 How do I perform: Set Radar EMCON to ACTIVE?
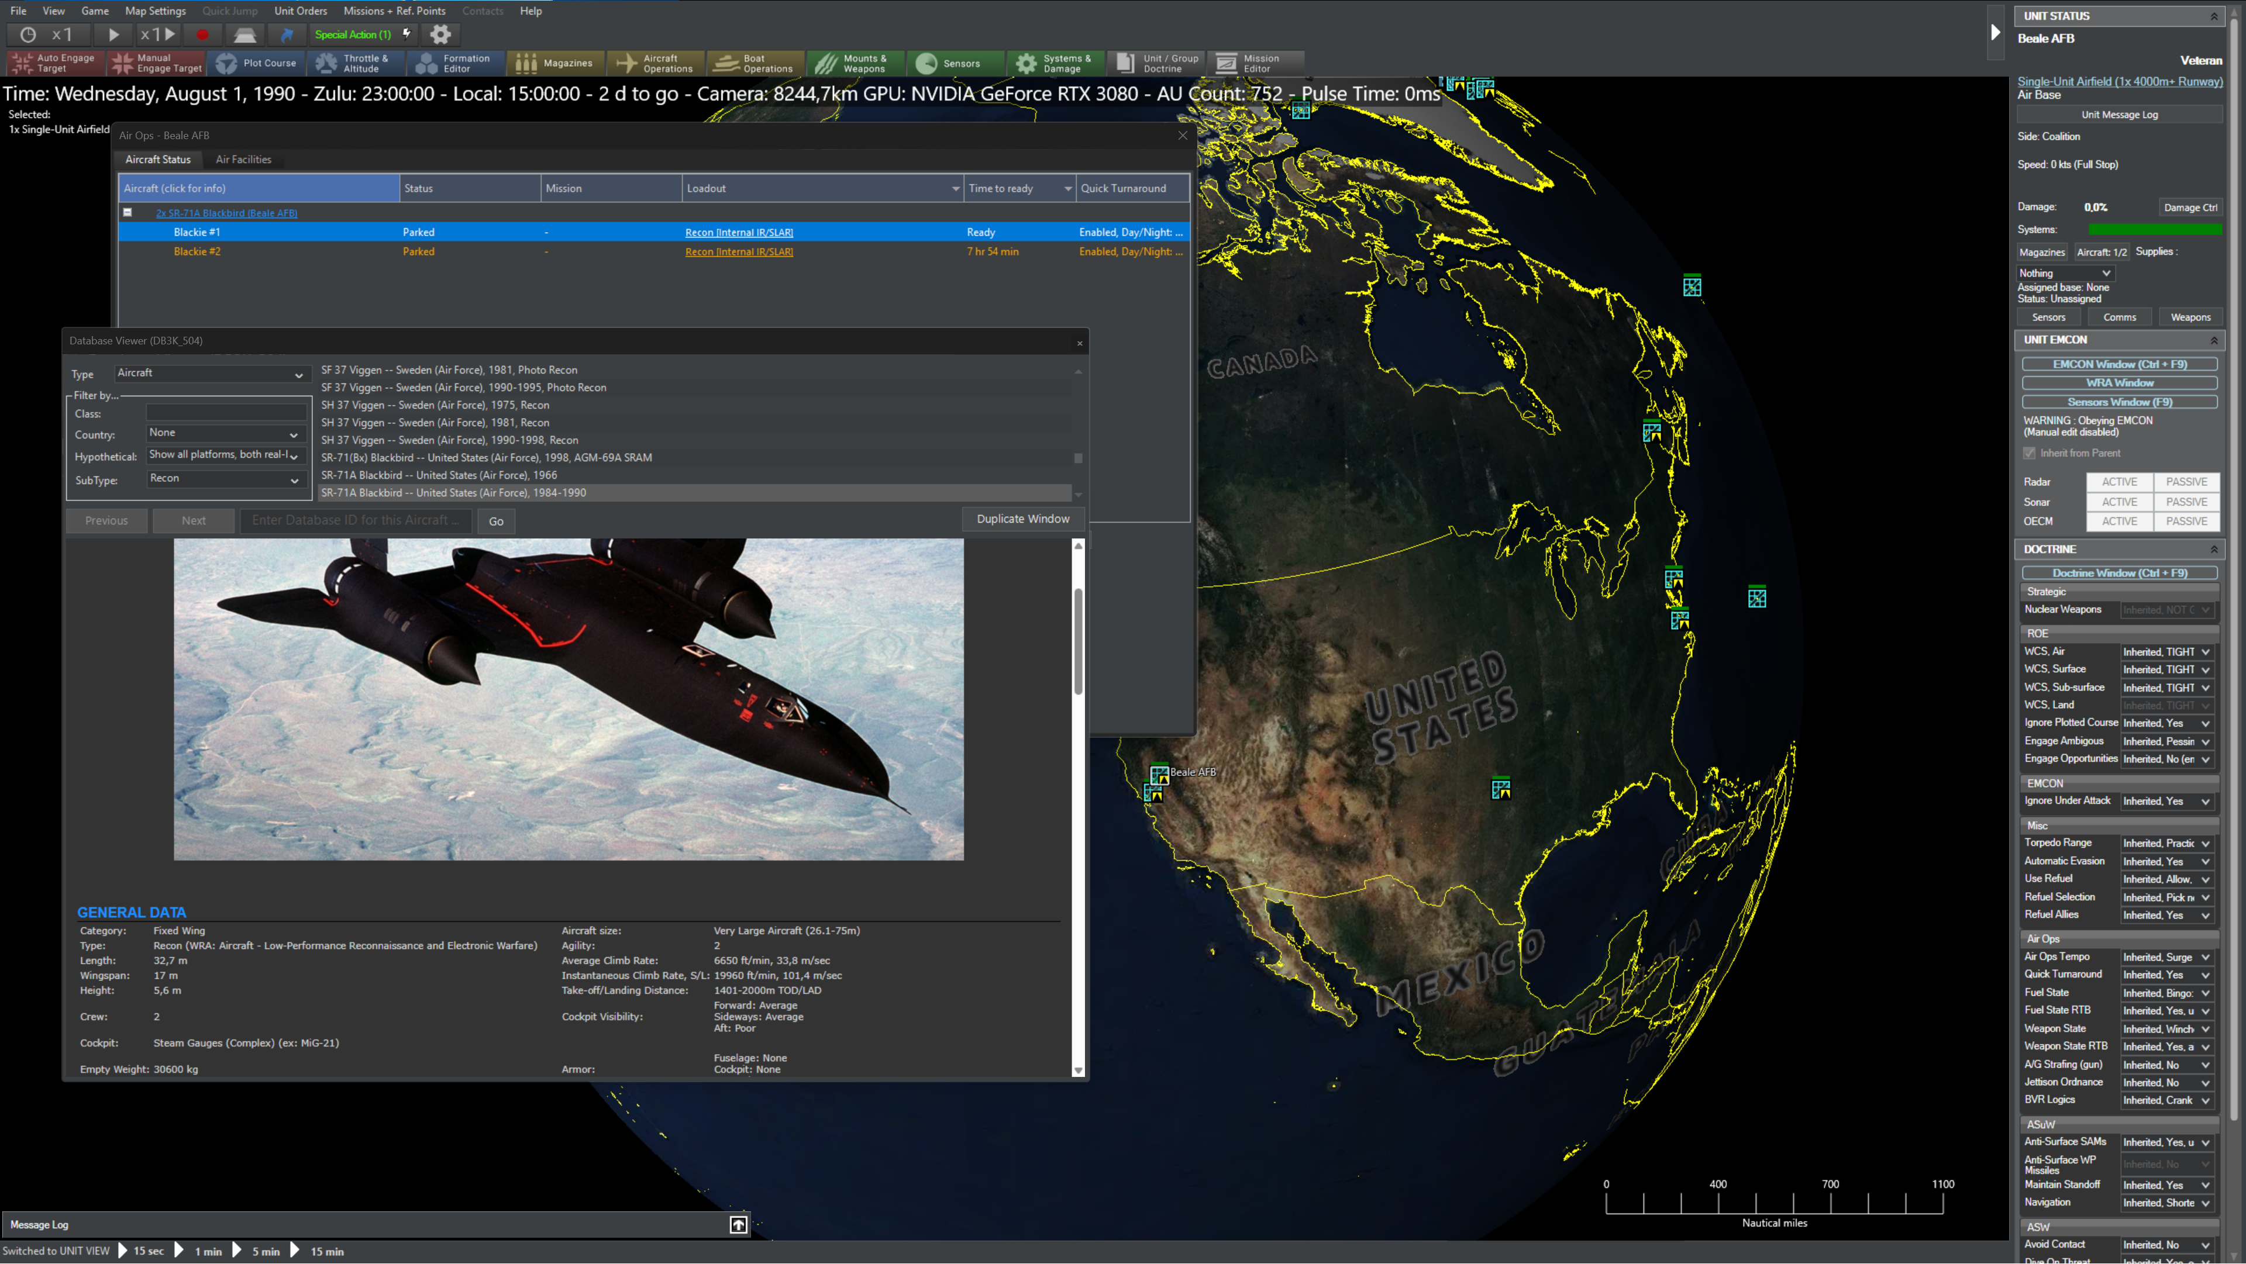click(2118, 482)
